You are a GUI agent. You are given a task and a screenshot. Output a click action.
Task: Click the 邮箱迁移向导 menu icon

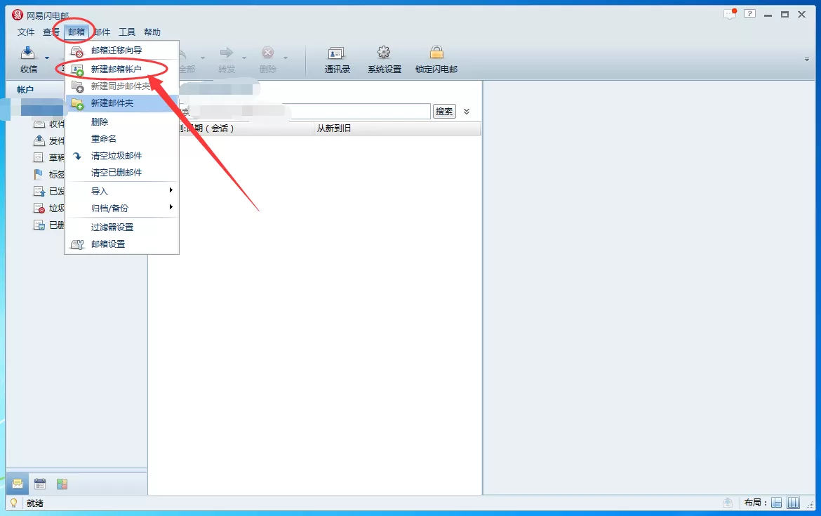point(77,51)
